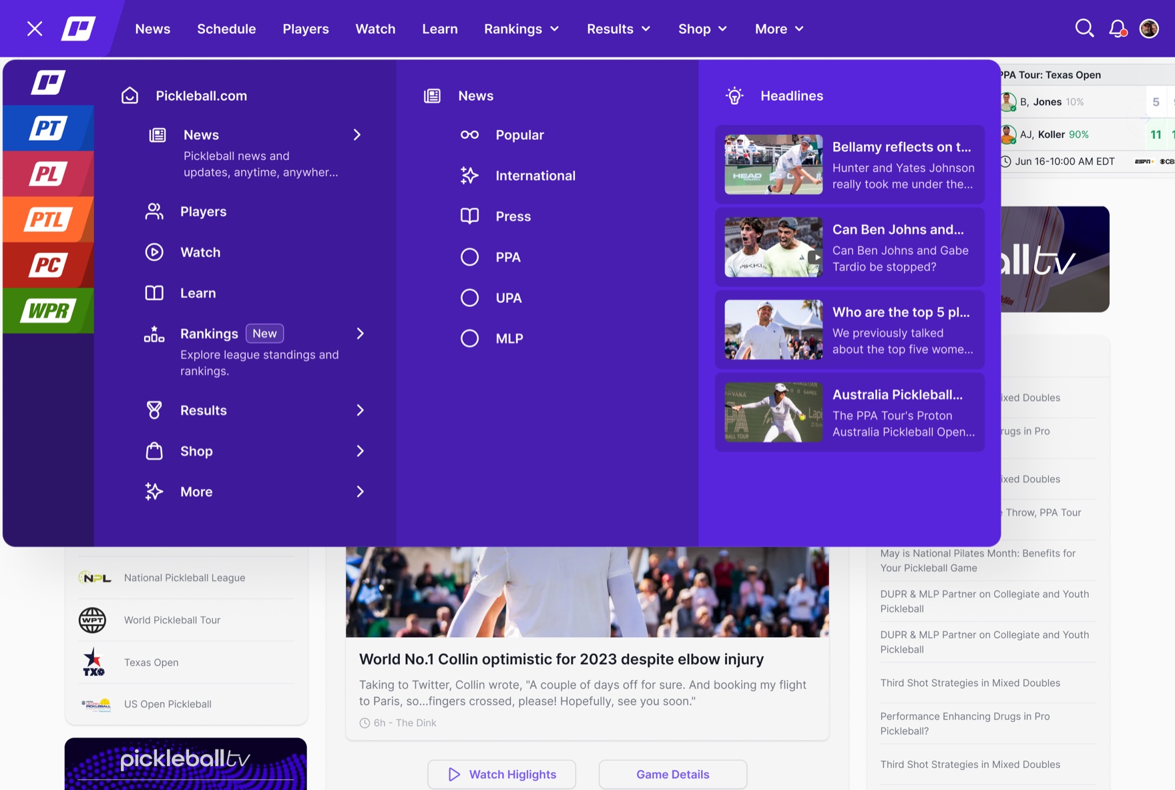
Task: Select the PL league logo in sidebar
Action: [48, 174]
